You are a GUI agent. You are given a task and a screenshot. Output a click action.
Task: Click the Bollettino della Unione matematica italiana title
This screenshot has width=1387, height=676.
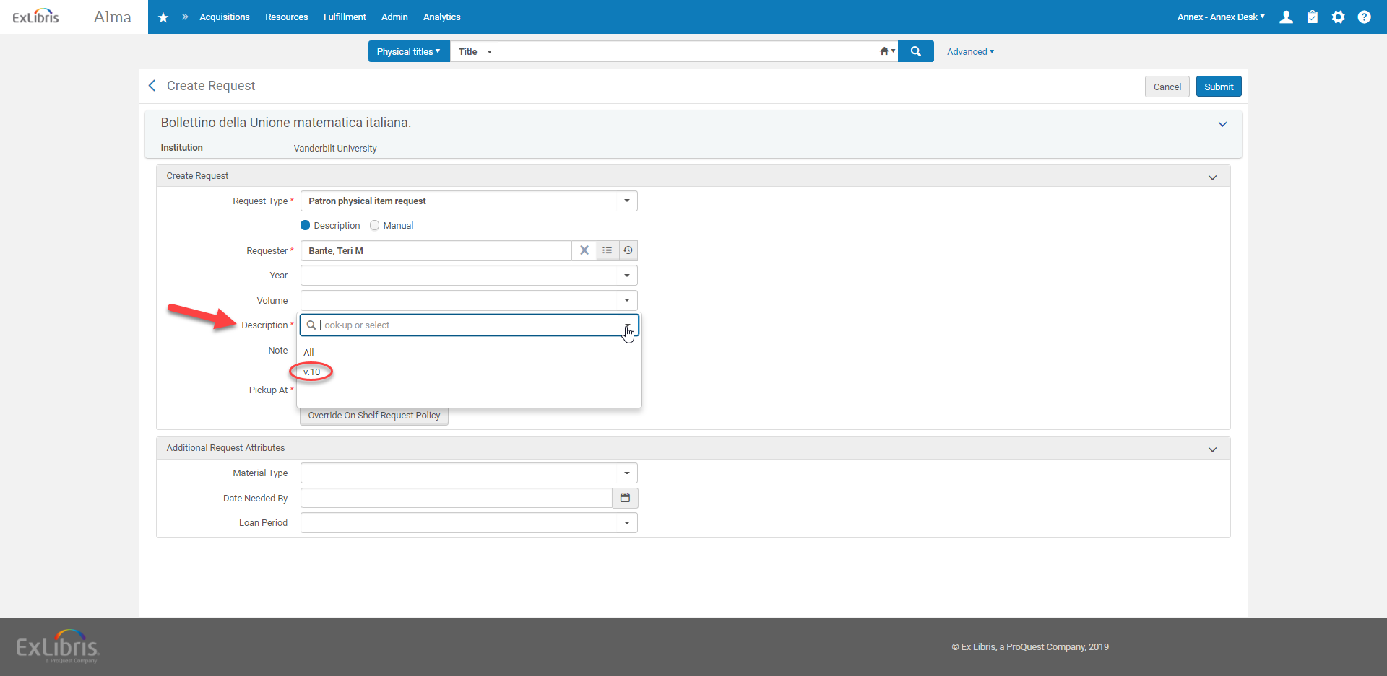[x=286, y=123]
